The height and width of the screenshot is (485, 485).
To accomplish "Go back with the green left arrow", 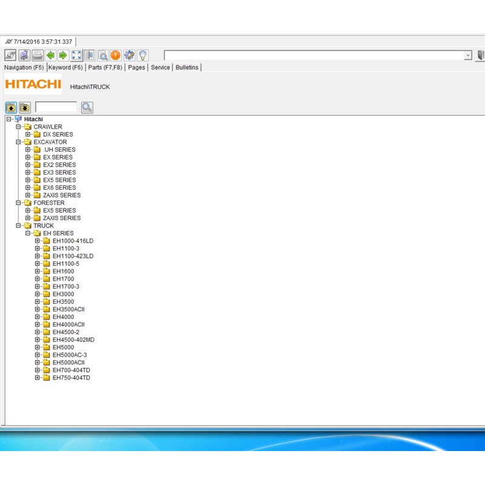I will (50, 55).
